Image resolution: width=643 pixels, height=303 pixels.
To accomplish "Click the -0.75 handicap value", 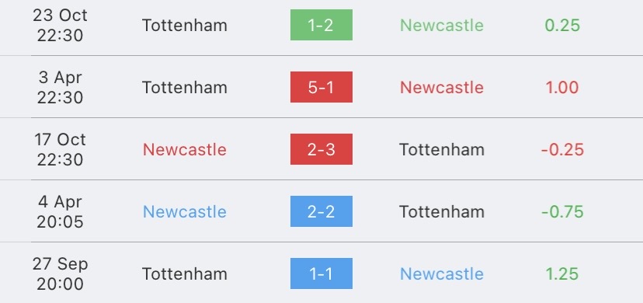I will [x=562, y=212].
